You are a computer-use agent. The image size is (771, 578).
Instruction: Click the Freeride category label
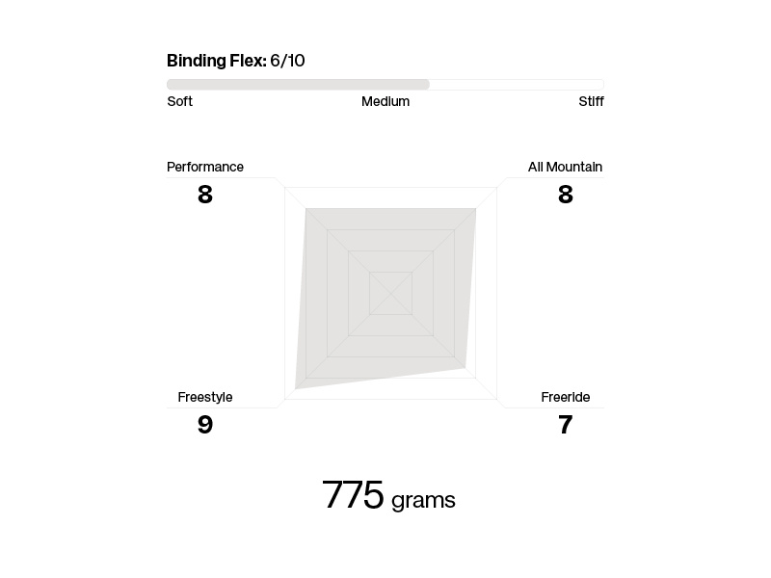[x=566, y=397]
